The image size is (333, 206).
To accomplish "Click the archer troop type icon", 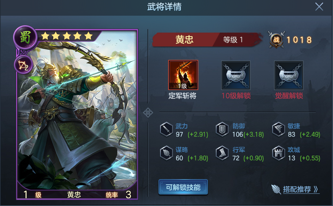I will pos(24,64).
